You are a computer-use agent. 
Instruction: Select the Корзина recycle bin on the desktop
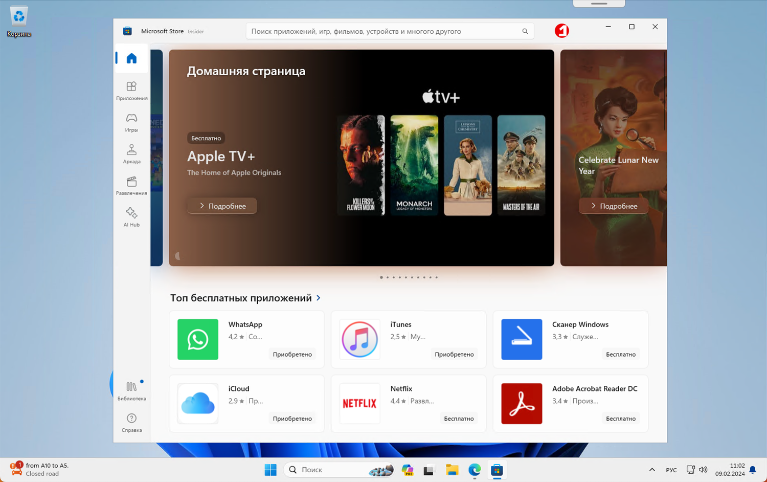[x=19, y=22]
